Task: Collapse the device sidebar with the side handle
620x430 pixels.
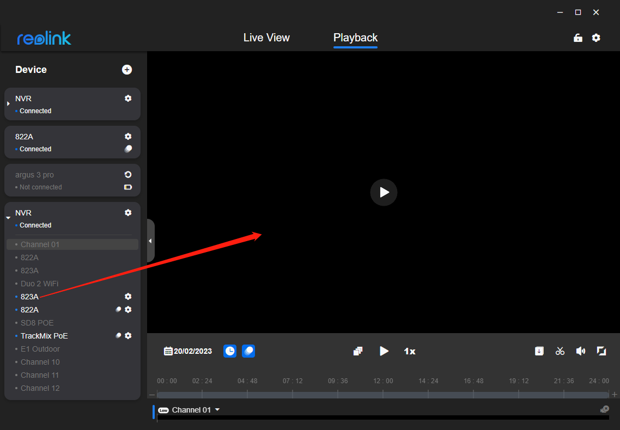Action: 150,241
